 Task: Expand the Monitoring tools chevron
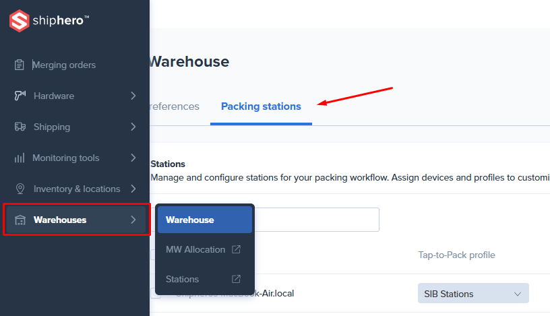point(133,158)
